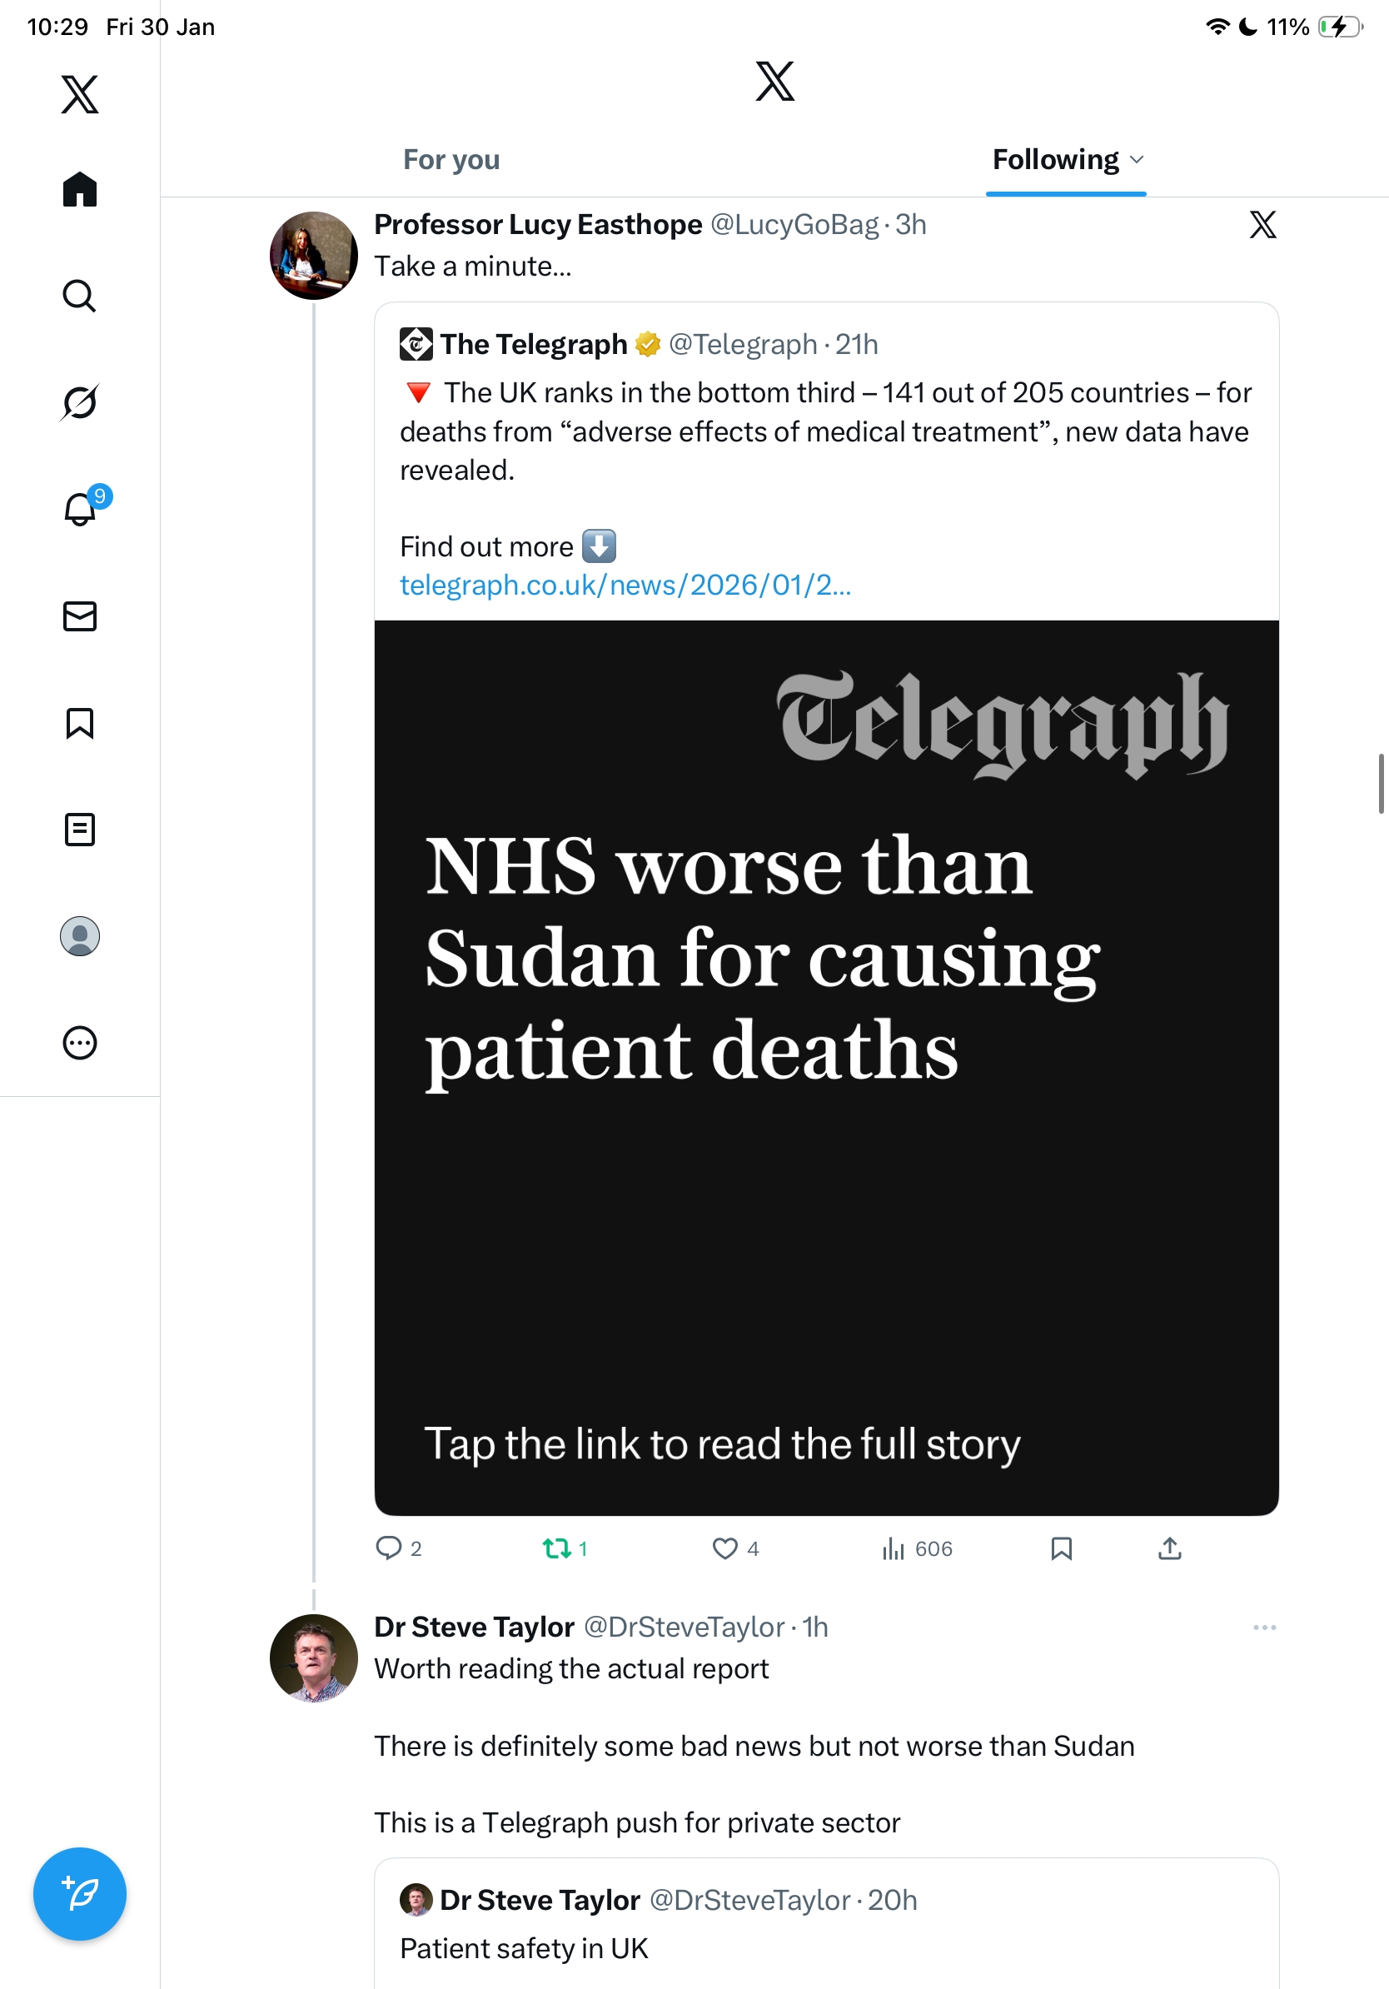Select the Following tab
Image resolution: width=1389 pixels, height=1989 pixels.
pyautogui.click(x=1055, y=159)
